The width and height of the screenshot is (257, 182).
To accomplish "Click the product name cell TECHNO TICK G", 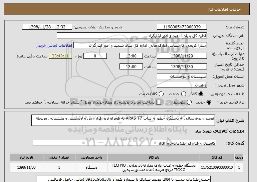I will point(154,167).
